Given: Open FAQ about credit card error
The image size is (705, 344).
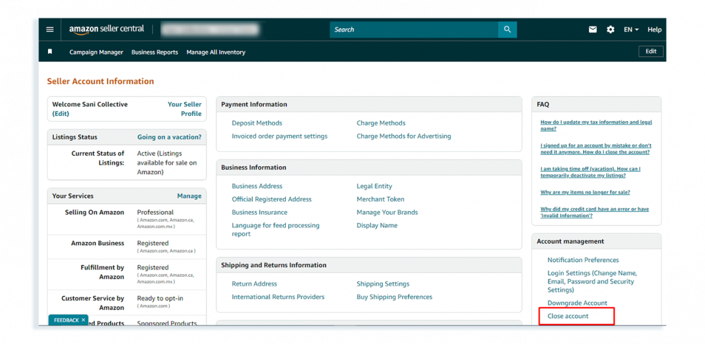Looking at the screenshot, I should (x=594, y=212).
